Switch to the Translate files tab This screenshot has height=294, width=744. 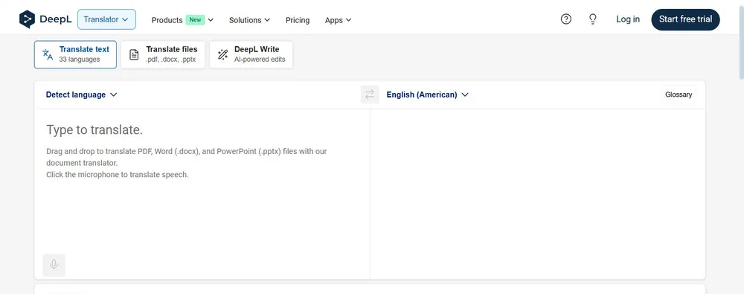[x=163, y=54]
